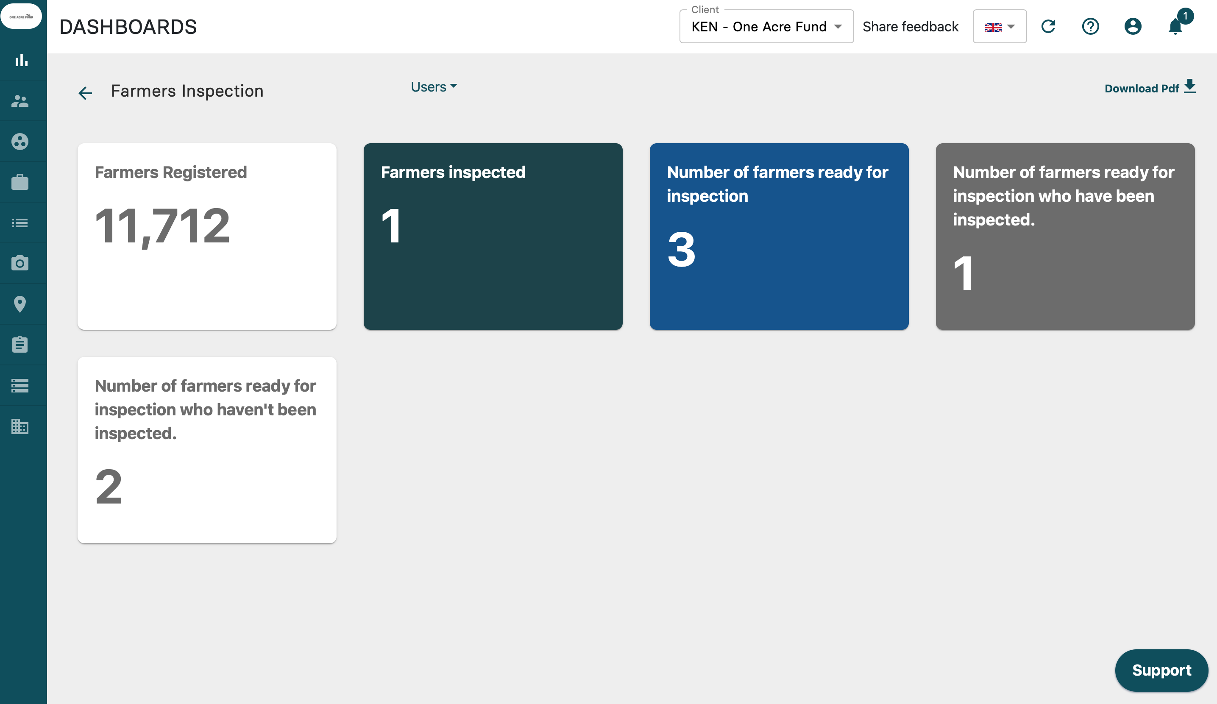The image size is (1217, 704).
Task: Open notifications bell with badge
Action: tap(1175, 27)
